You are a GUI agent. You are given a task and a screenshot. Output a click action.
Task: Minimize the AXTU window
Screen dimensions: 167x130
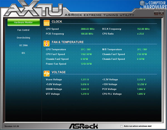tap(156, 13)
